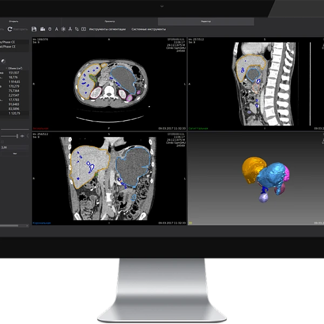
Task: Click the brightness sun icon in toolbar
Action: pyautogui.click(x=63, y=29)
